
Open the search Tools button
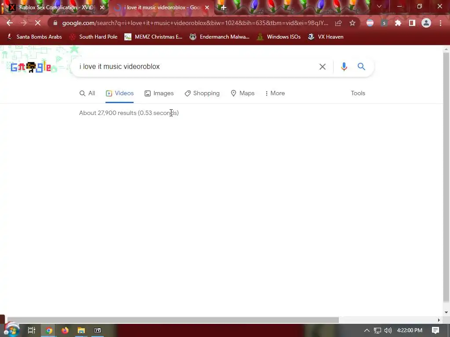coord(358,93)
